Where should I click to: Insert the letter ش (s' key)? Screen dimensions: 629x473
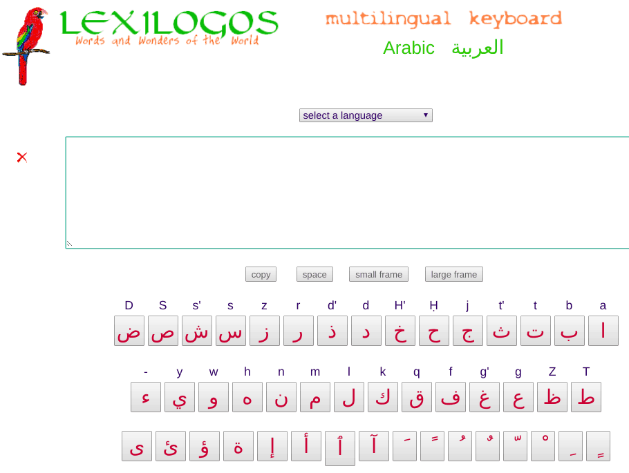click(x=197, y=331)
